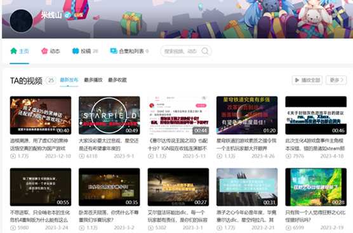Click the 25 video count badge

pos(51,81)
